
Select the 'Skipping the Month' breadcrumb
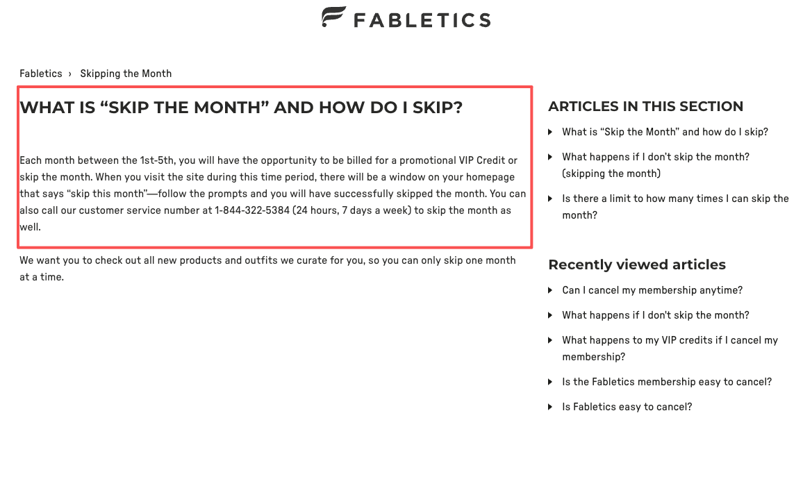126,74
